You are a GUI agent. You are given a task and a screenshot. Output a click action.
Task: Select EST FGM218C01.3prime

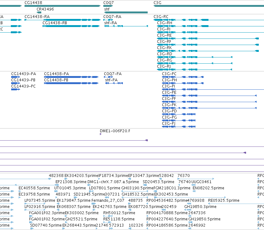[x=172, y=188]
